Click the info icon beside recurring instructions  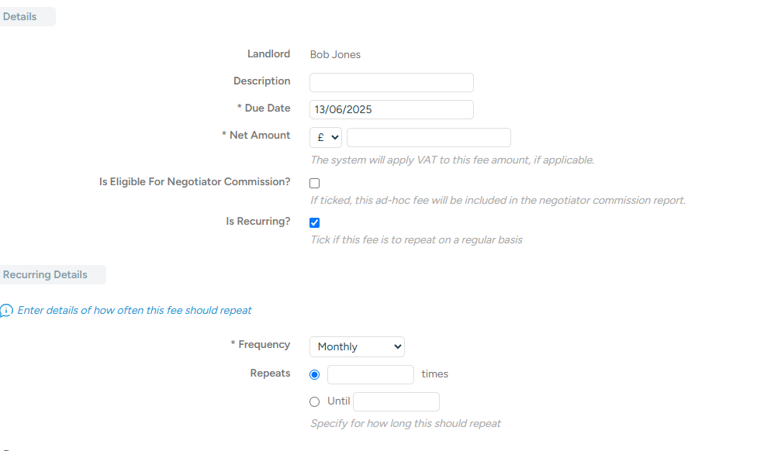(x=6, y=311)
